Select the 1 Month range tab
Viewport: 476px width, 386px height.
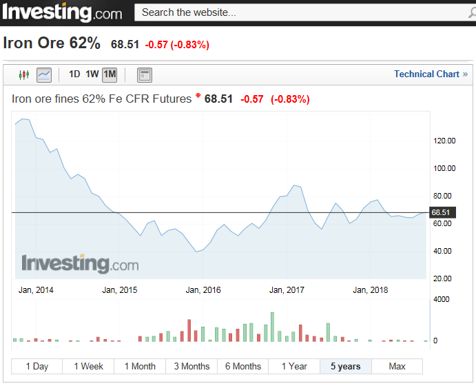pyautogui.click(x=140, y=366)
